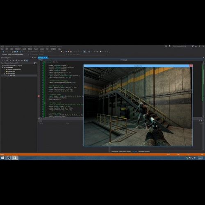Expand the App.cpp tree node
The height and width of the screenshot is (205, 205).
[x=6, y=75]
